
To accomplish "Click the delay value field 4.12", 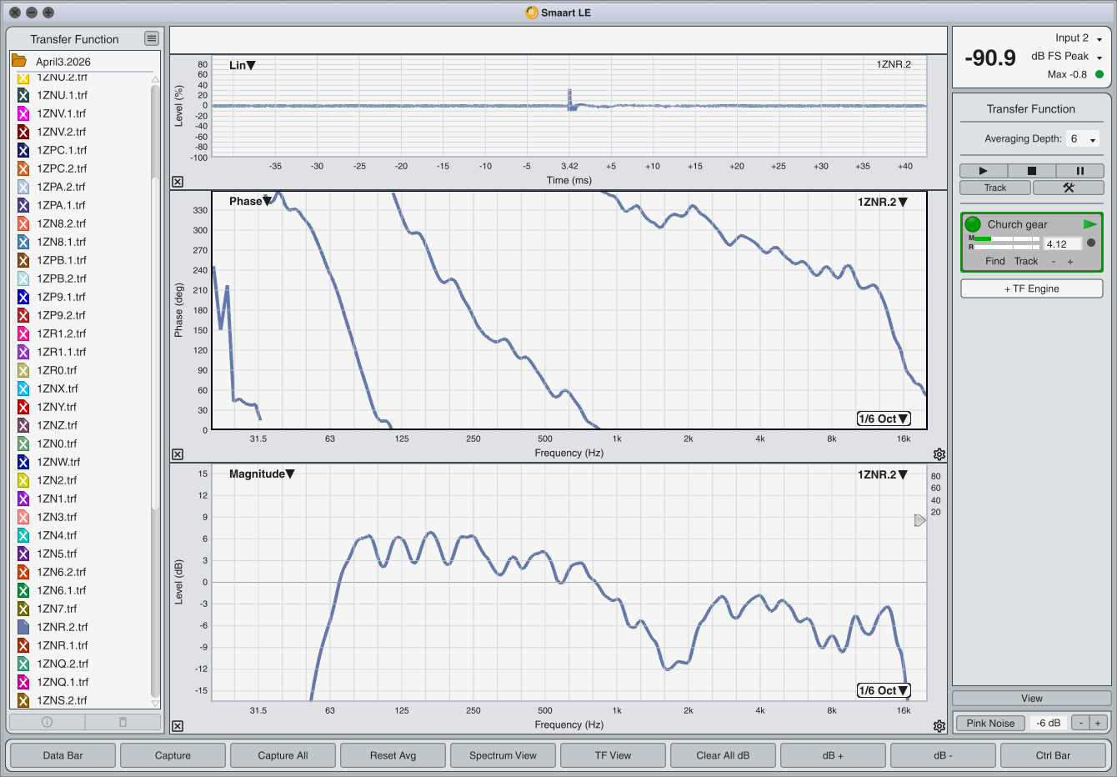I will 1063,243.
